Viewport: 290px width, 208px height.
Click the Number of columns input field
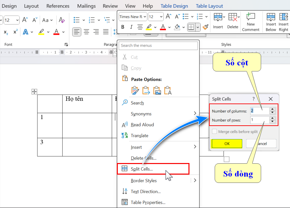tap(259, 111)
